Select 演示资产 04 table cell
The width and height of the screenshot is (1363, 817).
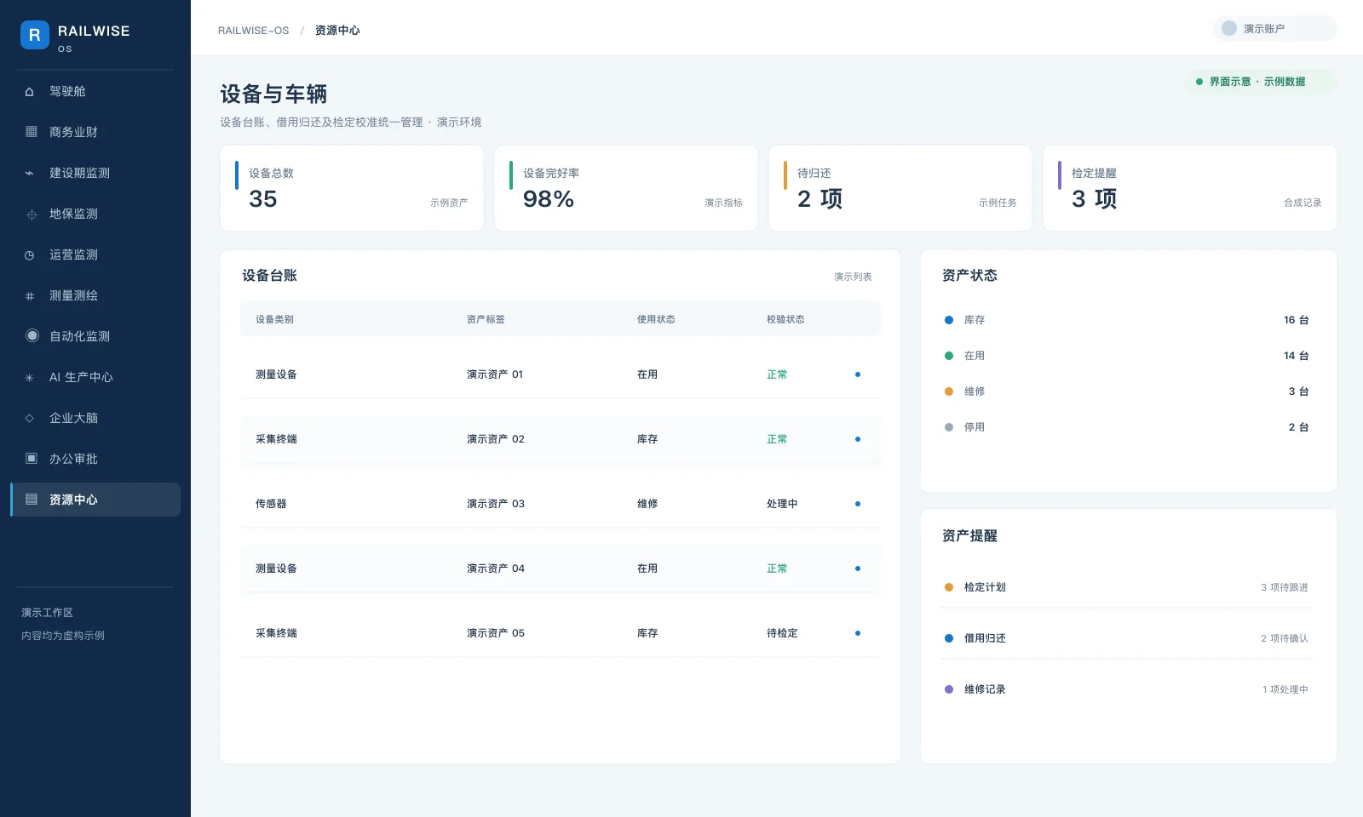496,568
